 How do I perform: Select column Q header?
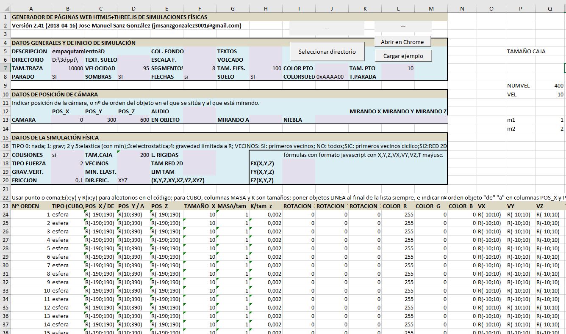[549, 9]
